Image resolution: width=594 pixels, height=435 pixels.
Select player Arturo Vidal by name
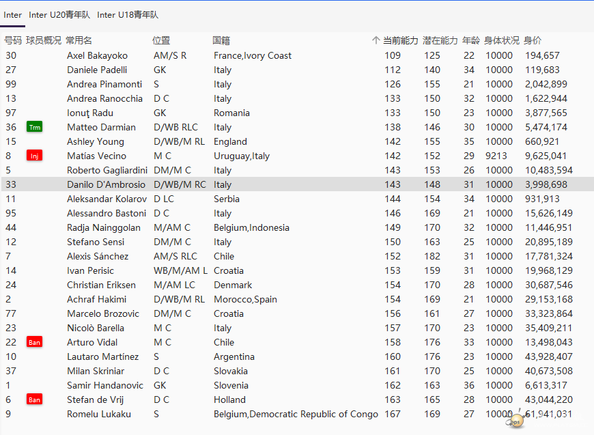click(x=92, y=342)
